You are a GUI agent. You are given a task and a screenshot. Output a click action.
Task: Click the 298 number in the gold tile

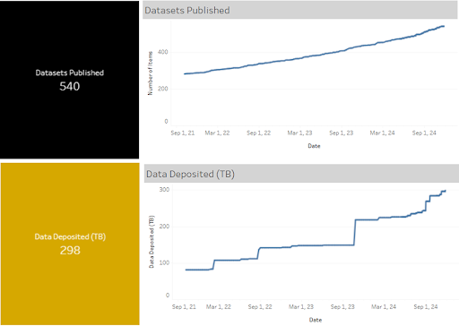click(70, 251)
